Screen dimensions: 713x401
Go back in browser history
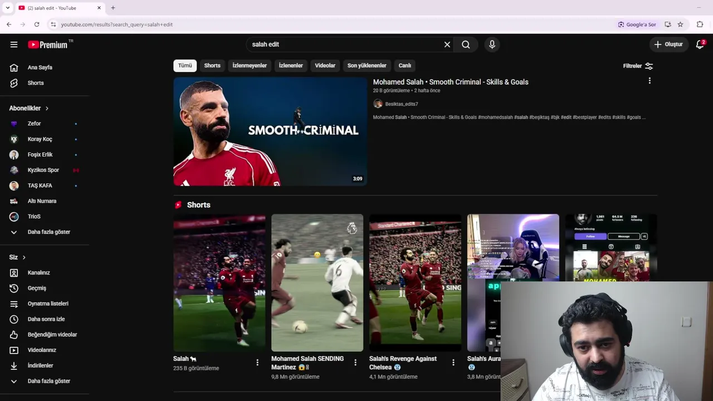[9, 25]
